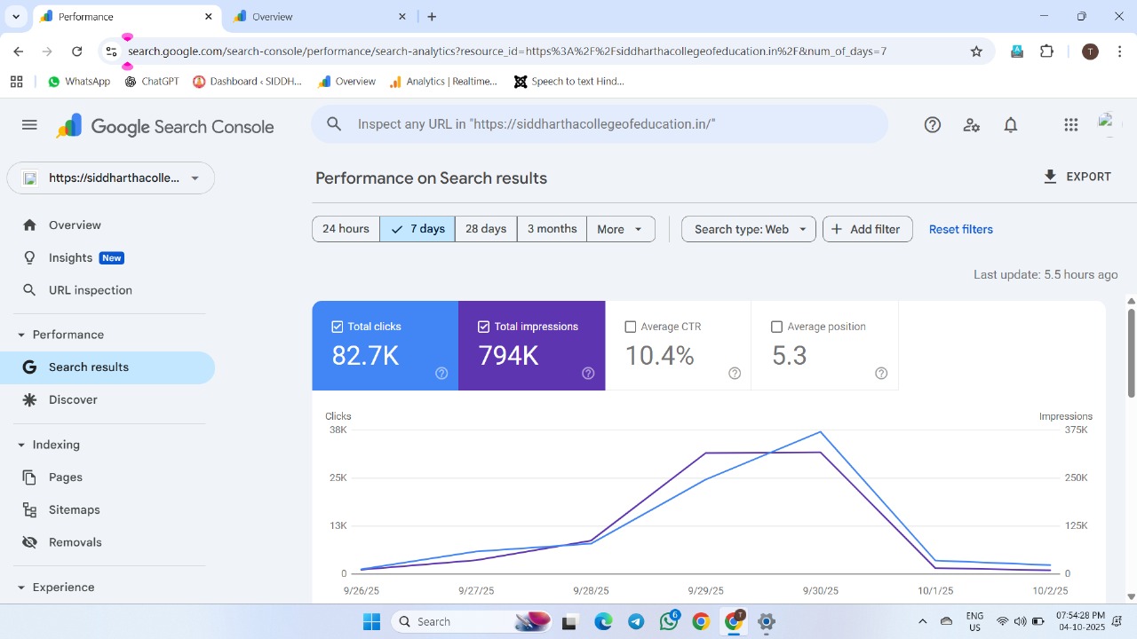
Task: Enable the Average position checkbox
Action: tap(777, 327)
